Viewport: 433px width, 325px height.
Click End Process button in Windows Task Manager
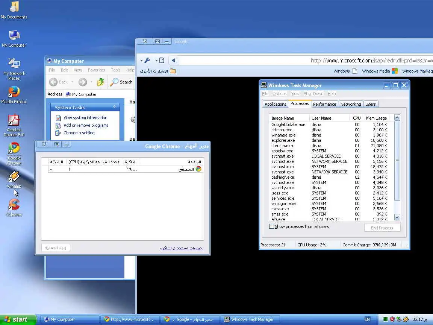[382, 228]
